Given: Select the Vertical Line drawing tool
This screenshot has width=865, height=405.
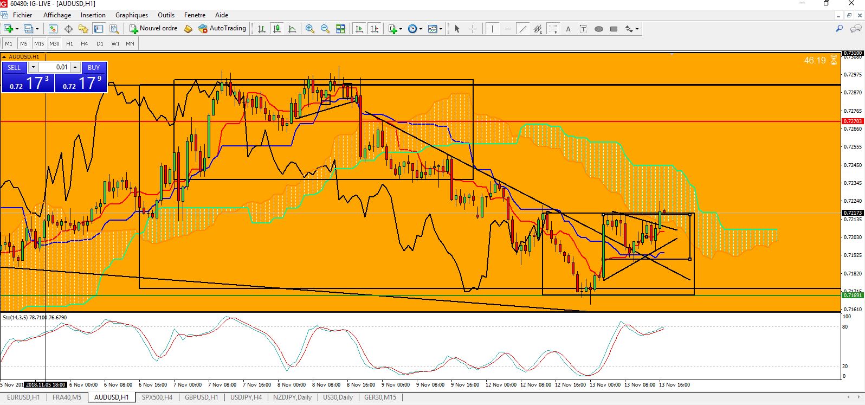Looking at the screenshot, I should (x=492, y=29).
